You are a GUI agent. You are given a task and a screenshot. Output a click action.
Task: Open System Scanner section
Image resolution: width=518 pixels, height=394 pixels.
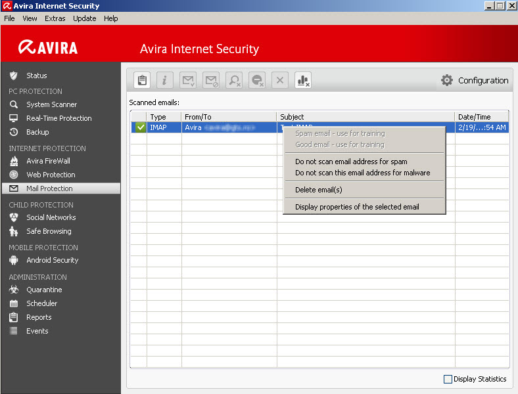coord(51,104)
